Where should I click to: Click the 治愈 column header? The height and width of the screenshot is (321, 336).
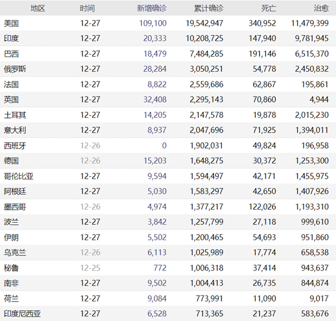[321, 9]
